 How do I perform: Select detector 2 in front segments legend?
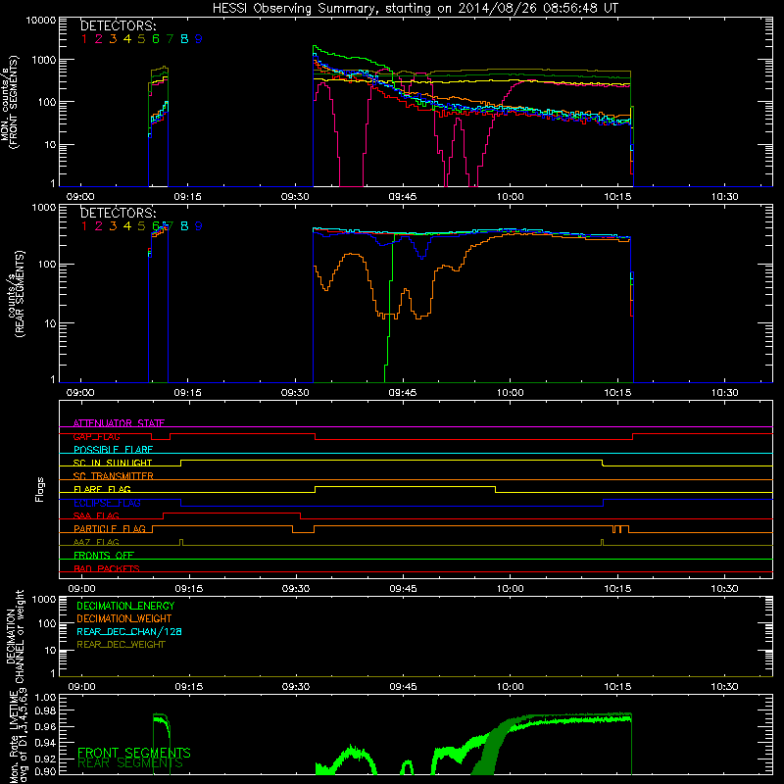(x=99, y=39)
